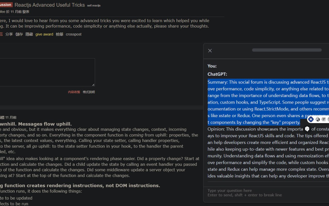Click the 分享 share link
This screenshot has width=329, height=206.
tap(9, 34)
